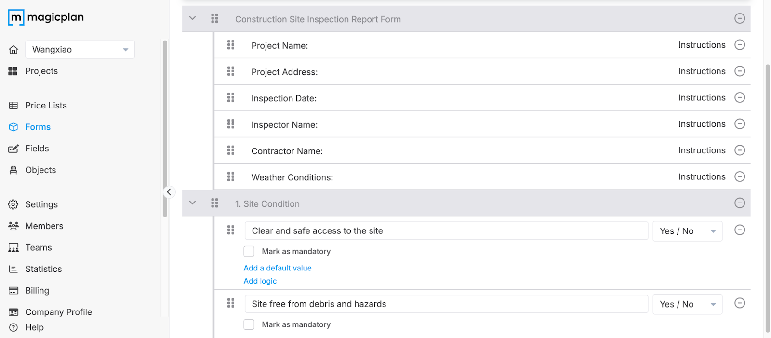The image size is (771, 338).
Task: Open Objects in the sidebar
Action: (40, 170)
